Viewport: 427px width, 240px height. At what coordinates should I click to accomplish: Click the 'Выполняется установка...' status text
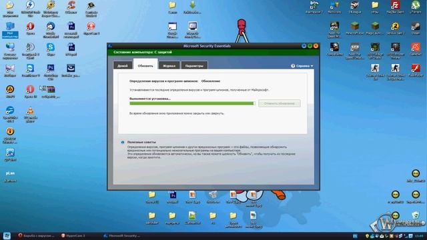click(x=150, y=99)
